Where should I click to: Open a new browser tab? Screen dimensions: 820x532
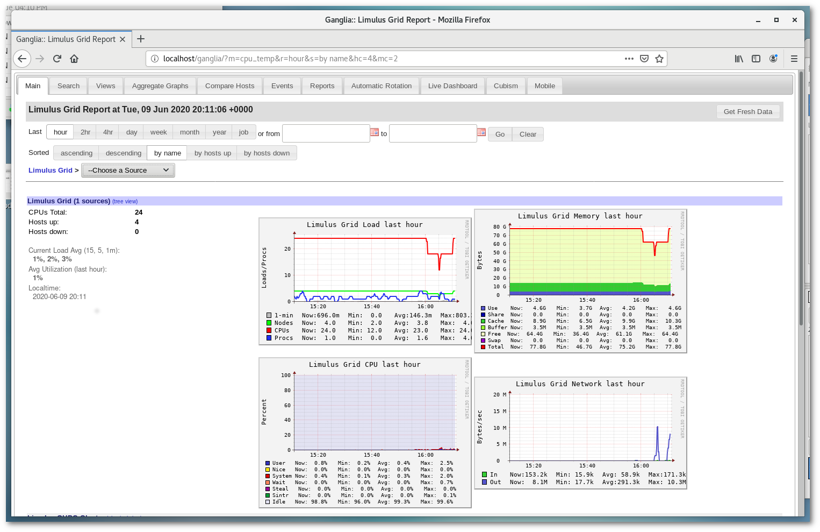pyautogui.click(x=141, y=39)
